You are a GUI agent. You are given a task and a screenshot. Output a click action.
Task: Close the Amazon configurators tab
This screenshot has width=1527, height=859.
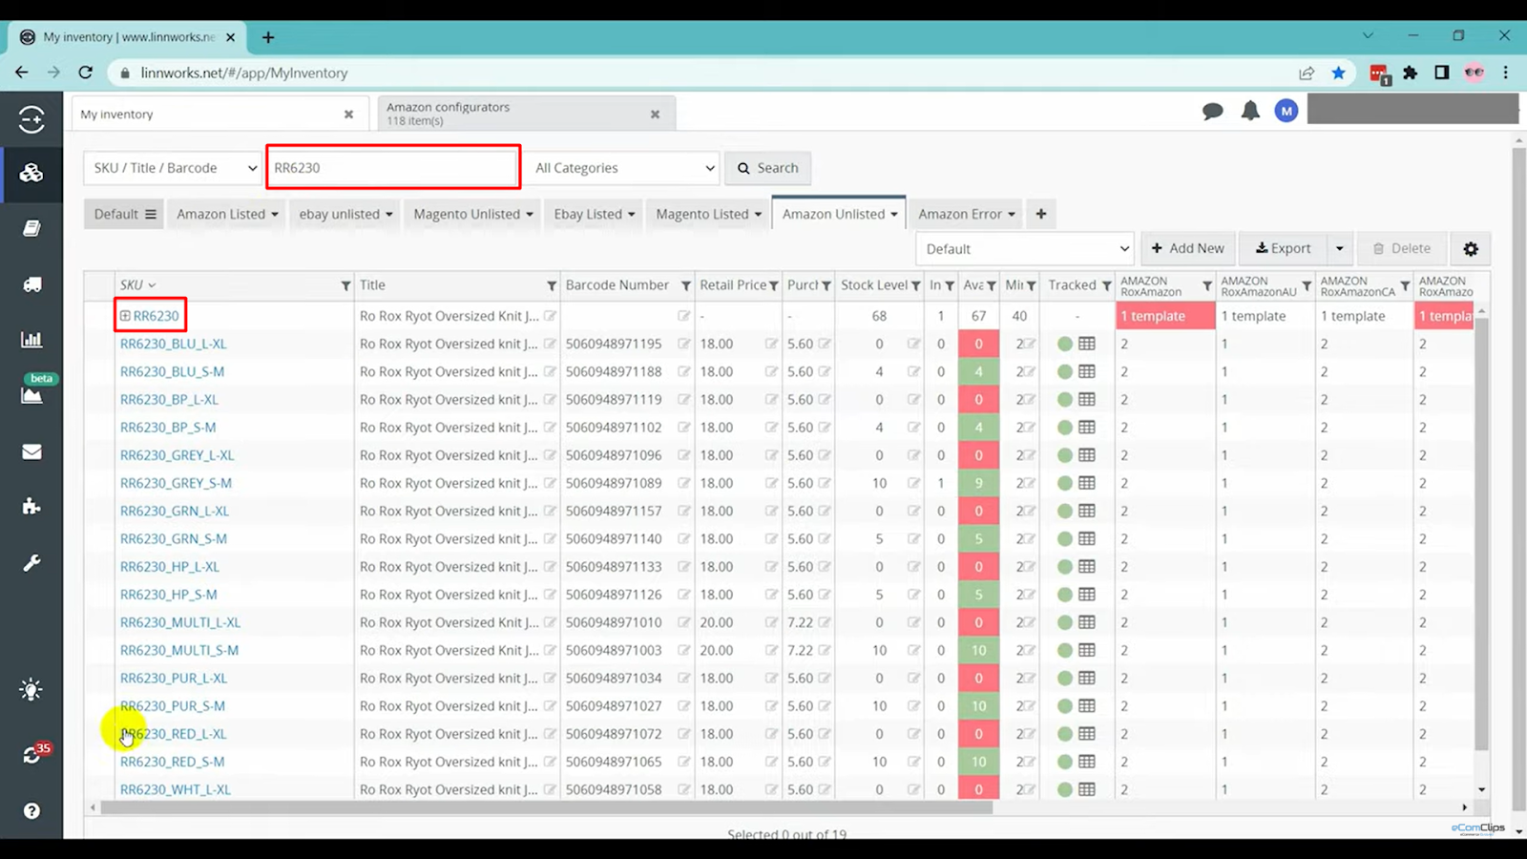pos(655,115)
